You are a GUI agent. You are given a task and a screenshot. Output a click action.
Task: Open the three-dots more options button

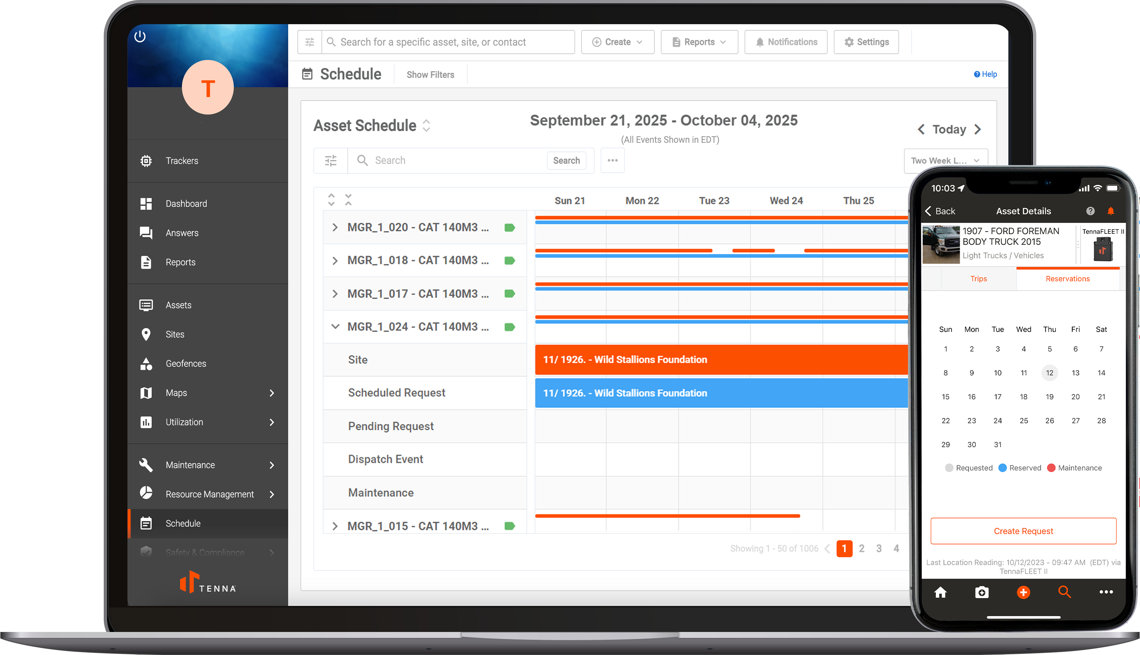(x=612, y=161)
